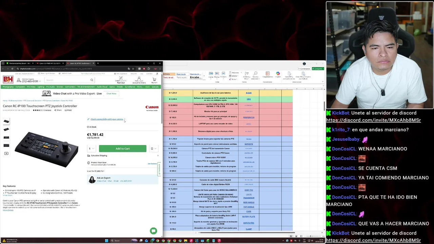Viewport: 434px width, 244px height.
Task: Click the Used for €1,603.15 link
Action: click(95, 171)
